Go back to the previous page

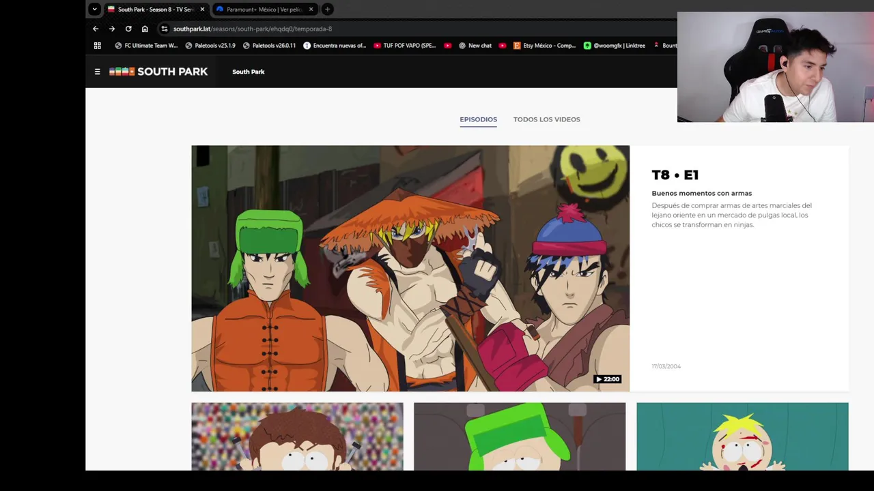coord(96,29)
